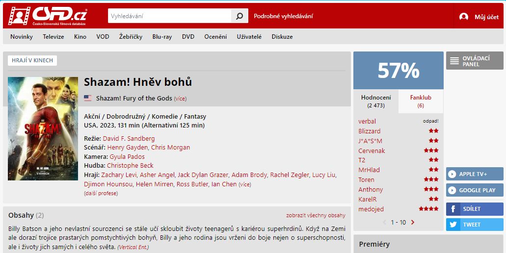Open Televize menu item
The width and height of the screenshot is (506, 253).
53,37
